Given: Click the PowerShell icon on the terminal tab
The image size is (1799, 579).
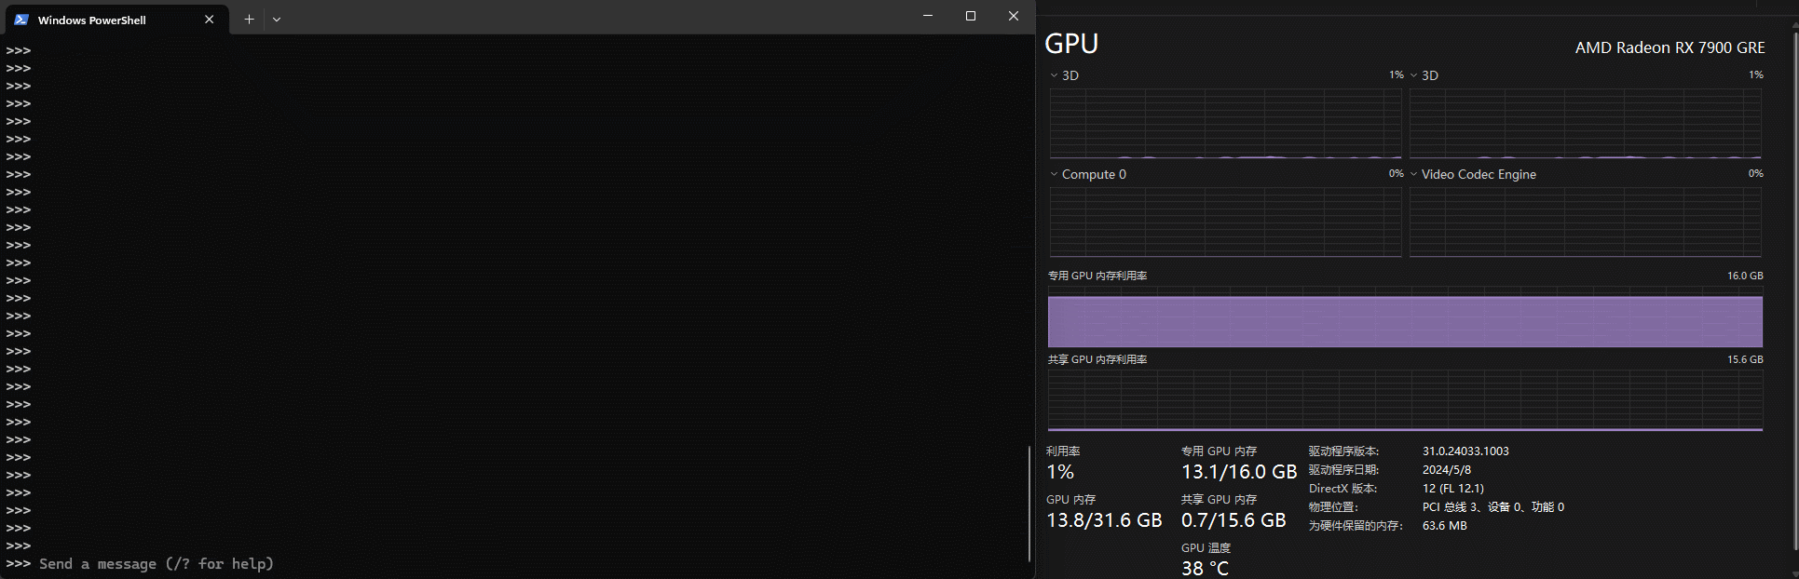Looking at the screenshot, I should (21, 20).
